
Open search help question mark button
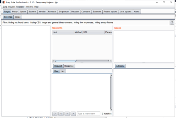tap(55, 114)
